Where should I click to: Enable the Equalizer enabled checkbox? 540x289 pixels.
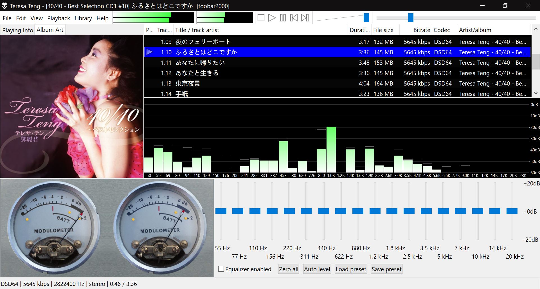[221, 269]
